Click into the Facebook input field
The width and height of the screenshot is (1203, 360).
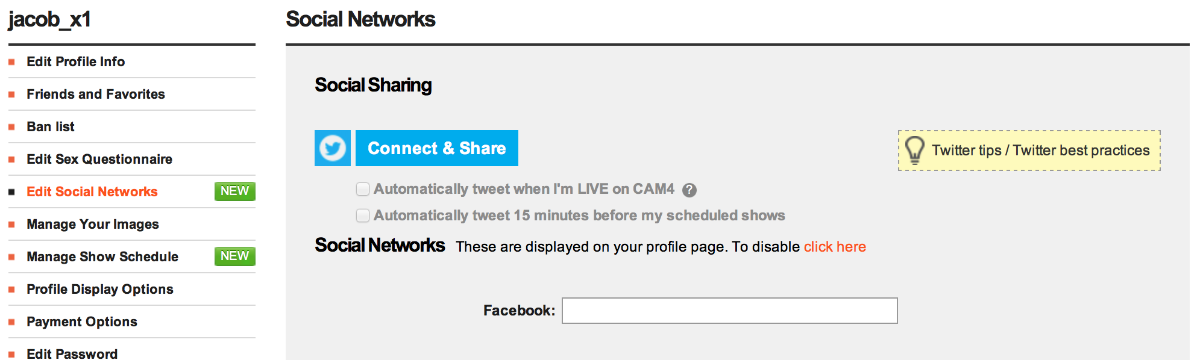coord(729,311)
